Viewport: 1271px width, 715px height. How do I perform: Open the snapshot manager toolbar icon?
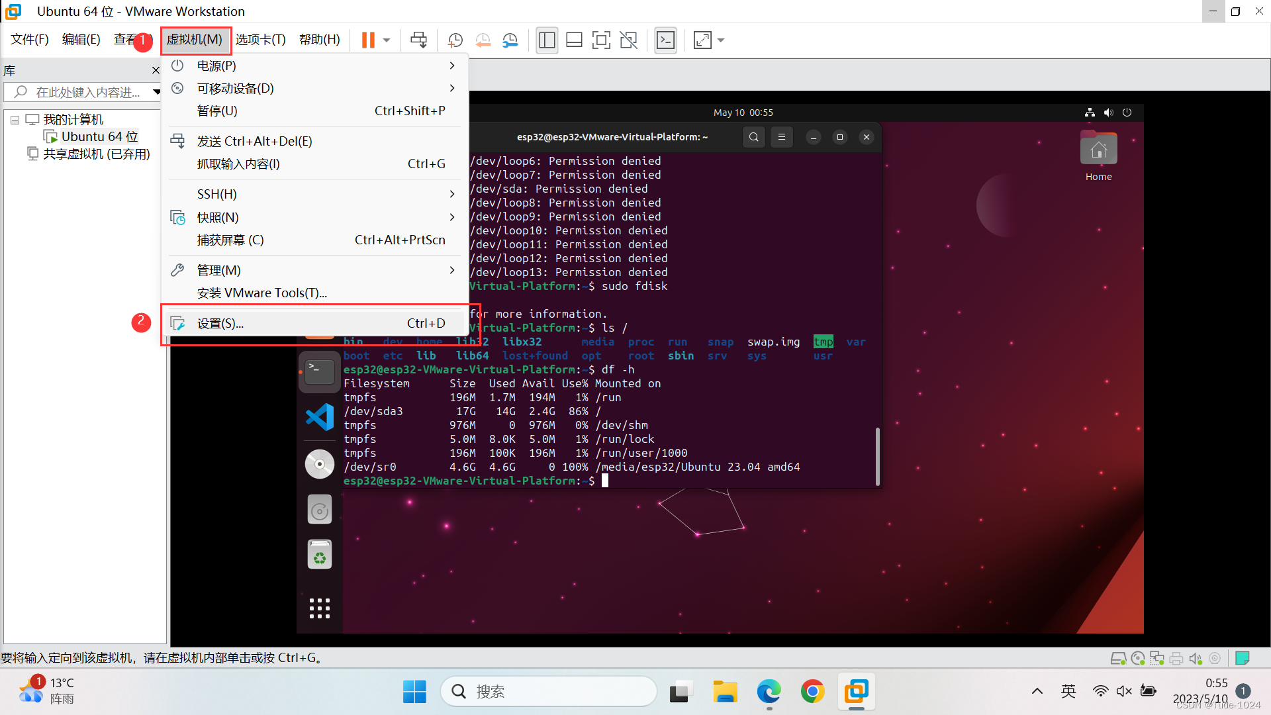[510, 40]
